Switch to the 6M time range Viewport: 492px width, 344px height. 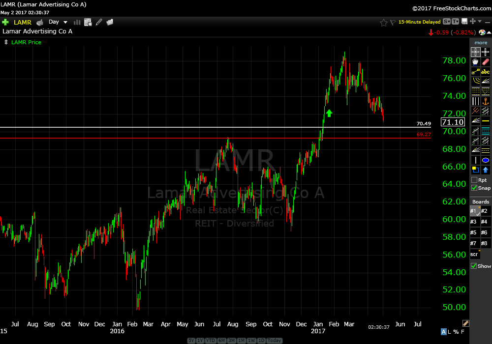(x=221, y=341)
